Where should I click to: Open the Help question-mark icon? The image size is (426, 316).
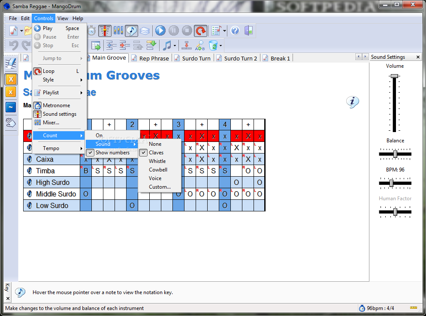tap(235, 31)
